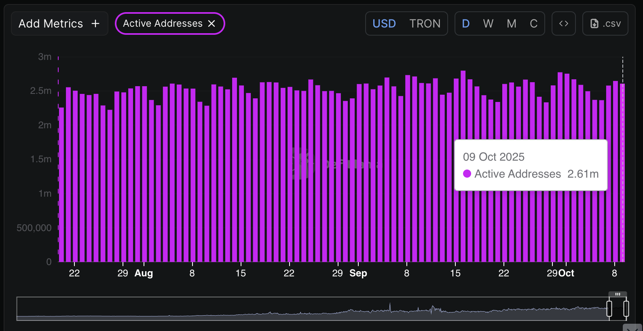Choose the monthly M interval
This screenshot has width=643, height=331.
click(511, 24)
